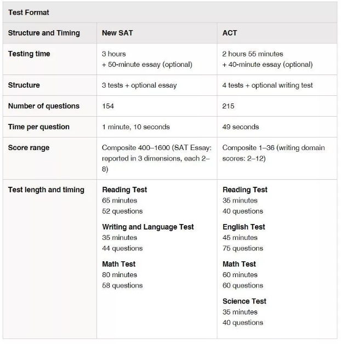Click the Test Format table title
The width and height of the screenshot is (341, 344).
pyautogui.click(x=29, y=12)
